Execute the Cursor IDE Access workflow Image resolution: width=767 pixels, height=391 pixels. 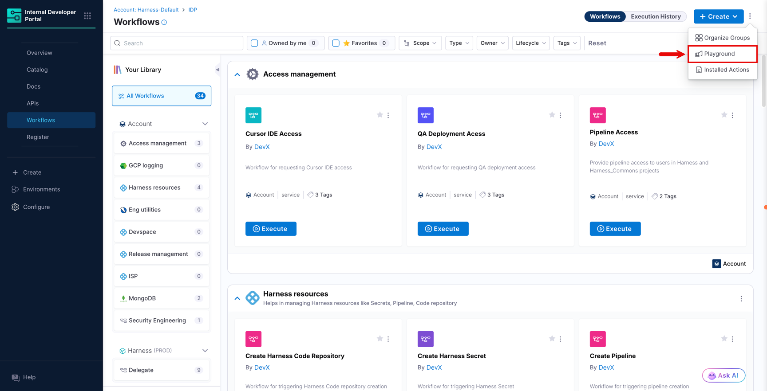pyautogui.click(x=271, y=229)
